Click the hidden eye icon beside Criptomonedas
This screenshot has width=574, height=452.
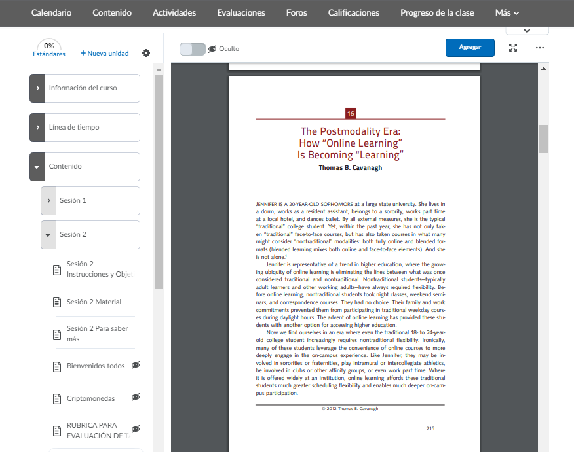tap(136, 397)
